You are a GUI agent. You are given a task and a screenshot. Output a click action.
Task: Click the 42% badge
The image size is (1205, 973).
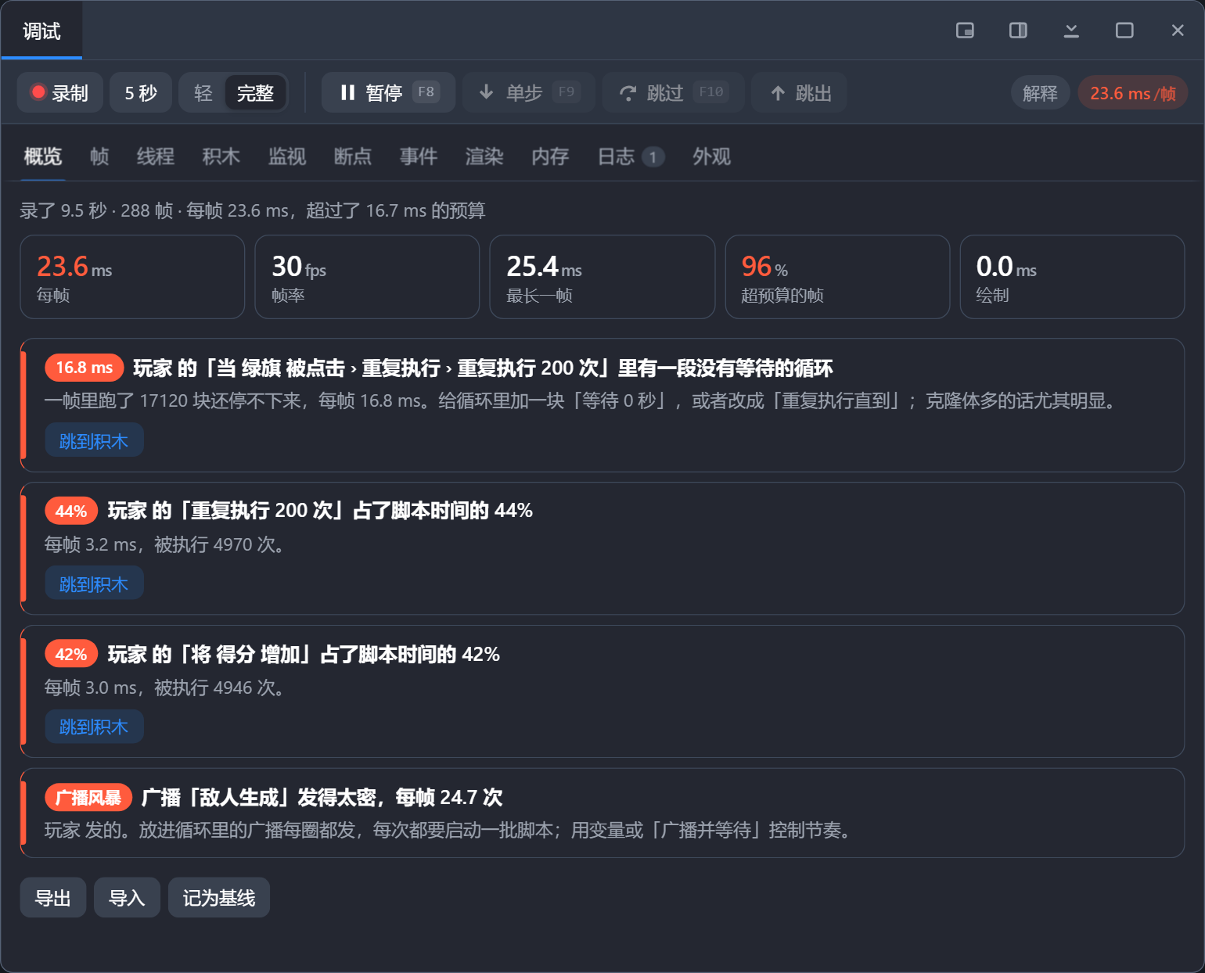pyautogui.click(x=71, y=654)
